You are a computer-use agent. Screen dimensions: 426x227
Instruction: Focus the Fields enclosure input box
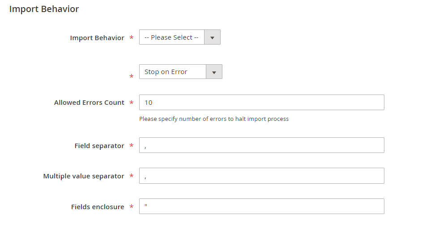coord(262,206)
